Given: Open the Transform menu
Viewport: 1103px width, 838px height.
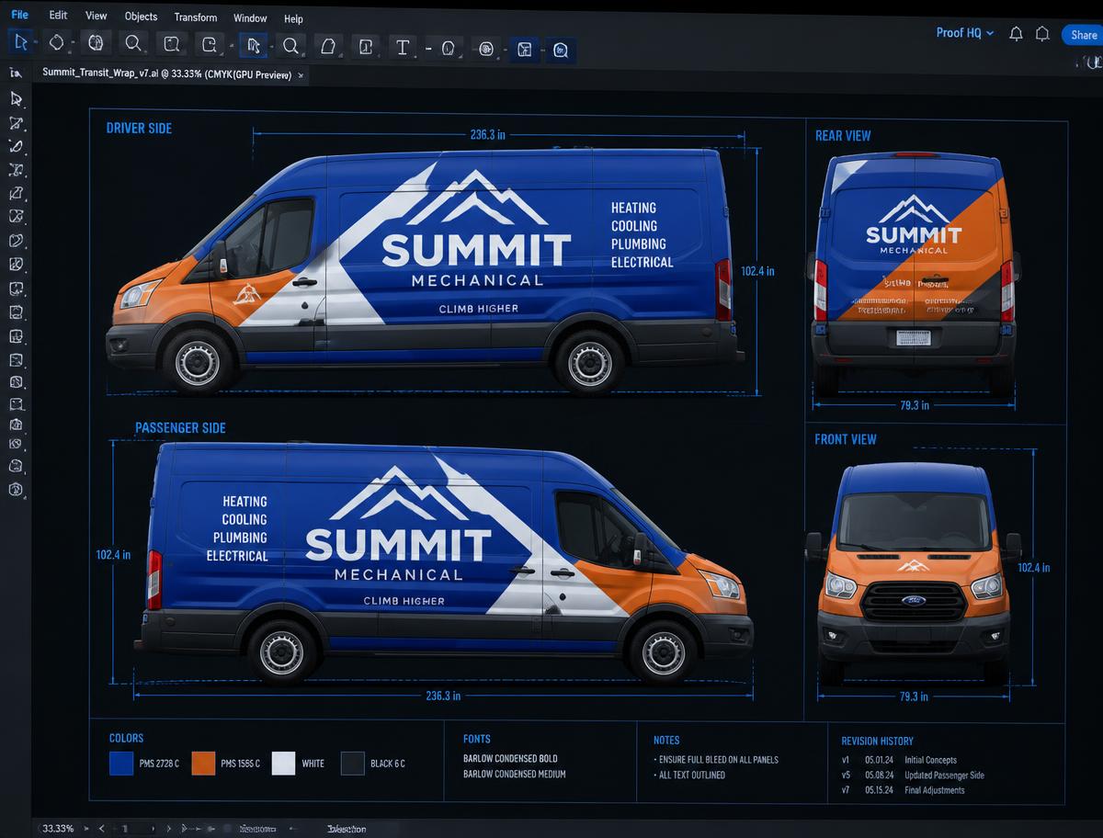Looking at the screenshot, I should coord(196,17).
